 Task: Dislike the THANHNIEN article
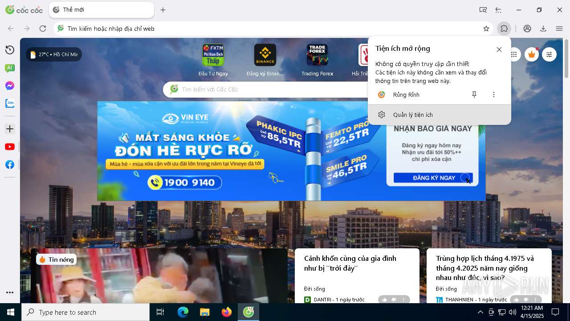pos(525,300)
